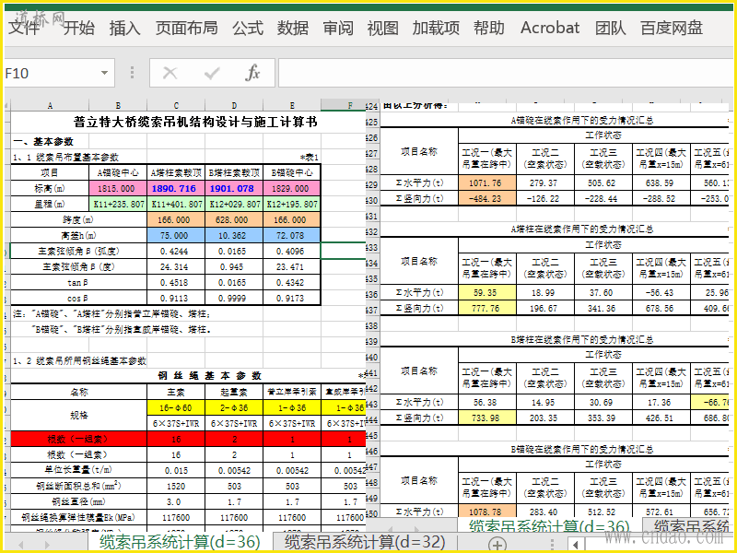This screenshot has width=737, height=553.
Task: Click the yellow cell 733.98
Action: pyautogui.click(x=487, y=418)
